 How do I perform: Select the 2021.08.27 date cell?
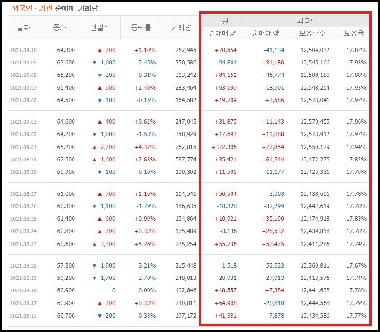(x=23, y=194)
